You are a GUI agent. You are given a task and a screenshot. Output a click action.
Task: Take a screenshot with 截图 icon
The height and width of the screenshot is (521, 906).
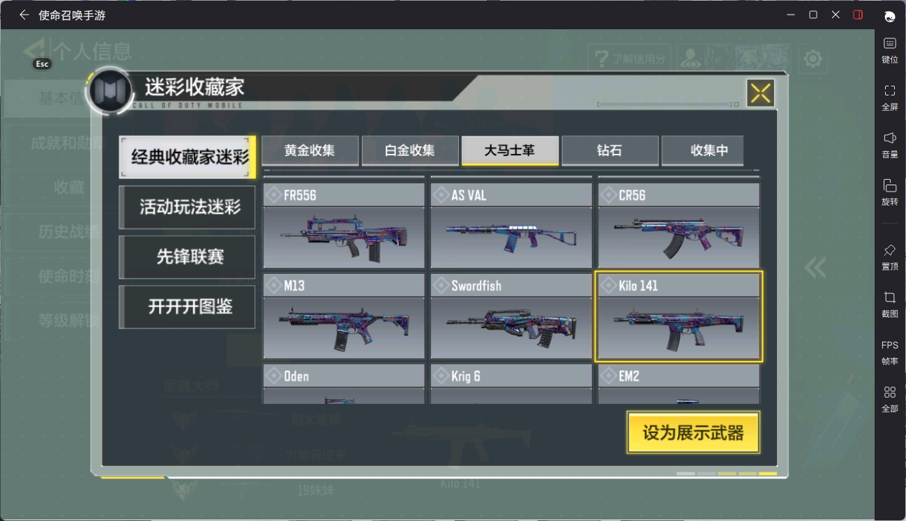889,305
